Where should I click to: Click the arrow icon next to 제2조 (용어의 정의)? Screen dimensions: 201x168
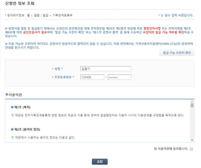pos(12,129)
